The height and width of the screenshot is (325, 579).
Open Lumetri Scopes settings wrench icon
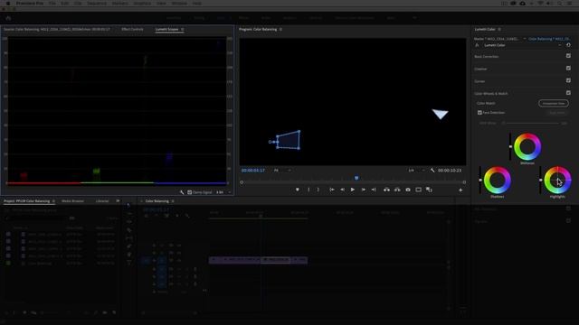(x=182, y=192)
